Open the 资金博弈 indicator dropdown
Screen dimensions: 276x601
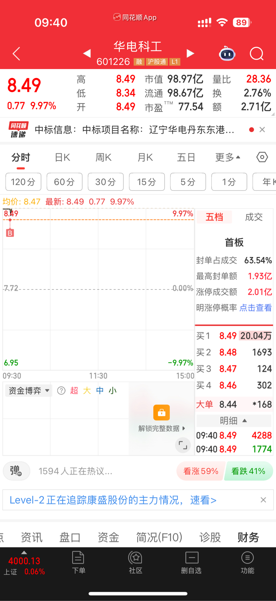point(29,391)
